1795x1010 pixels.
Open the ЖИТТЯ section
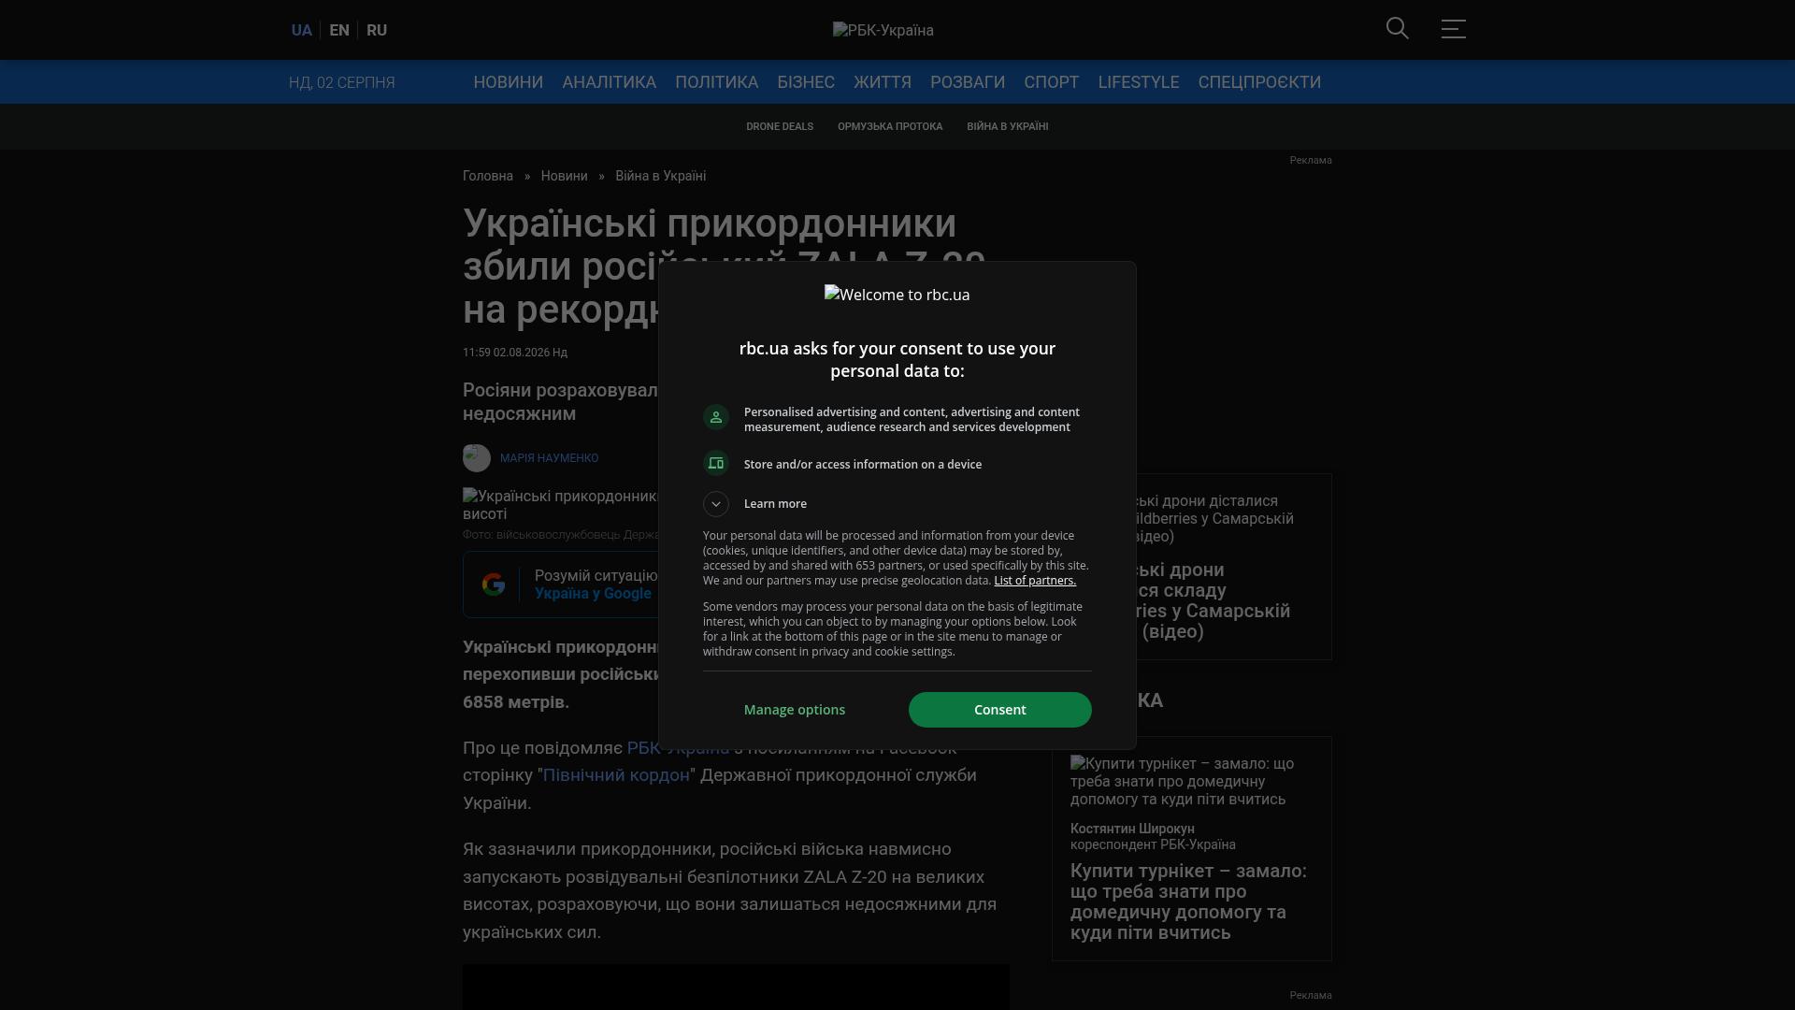coord(883,82)
